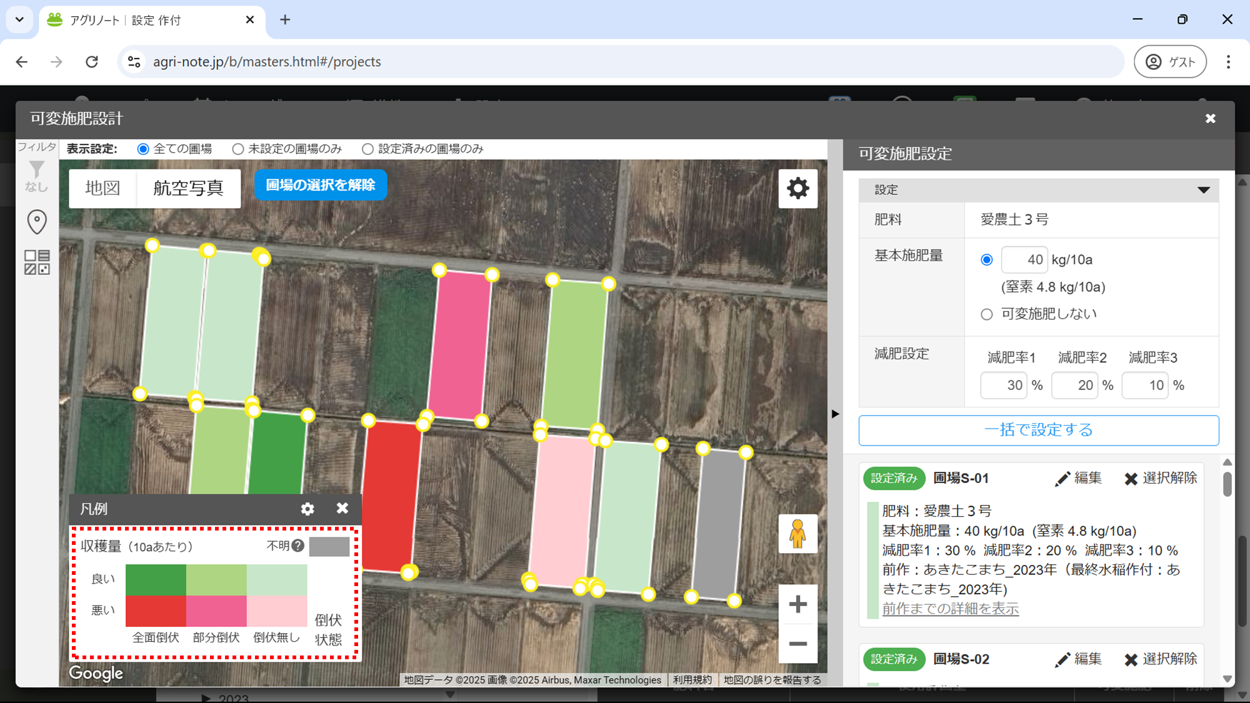Zoom out on the map
Screen dimensions: 1250x703
tap(797, 644)
